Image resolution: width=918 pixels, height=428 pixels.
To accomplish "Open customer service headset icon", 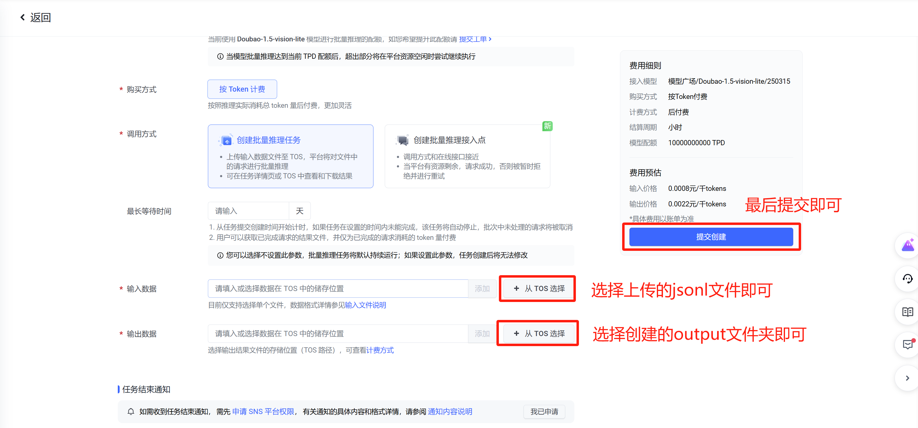I will [x=907, y=278].
